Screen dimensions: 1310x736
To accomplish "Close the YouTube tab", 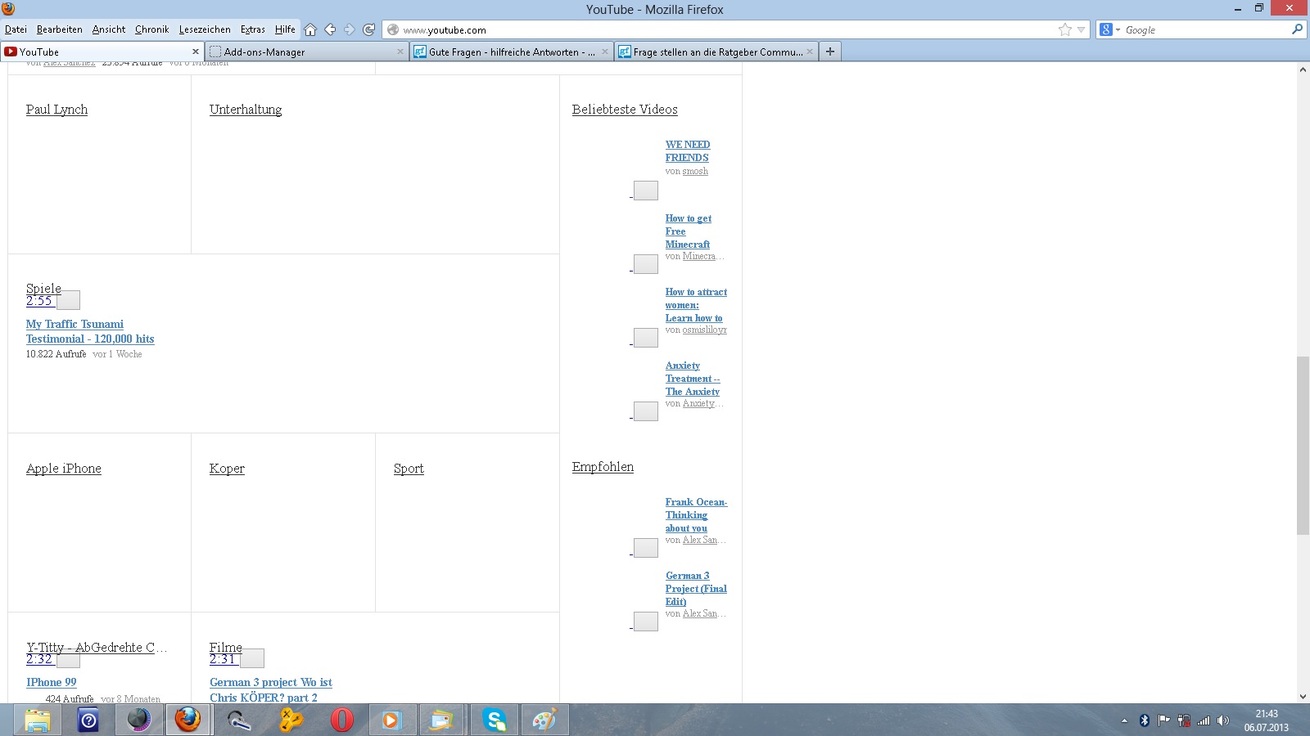I will click(x=196, y=52).
